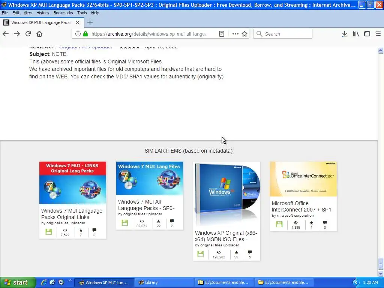
Task: Click the software floppy icon on Windows 7 MUI Links card
Action: tap(49, 232)
